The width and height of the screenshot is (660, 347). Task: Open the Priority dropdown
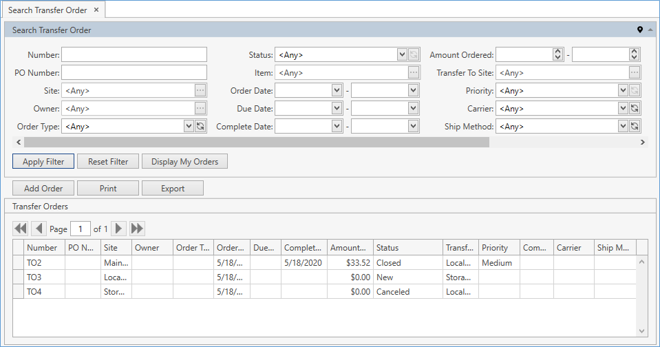click(623, 90)
